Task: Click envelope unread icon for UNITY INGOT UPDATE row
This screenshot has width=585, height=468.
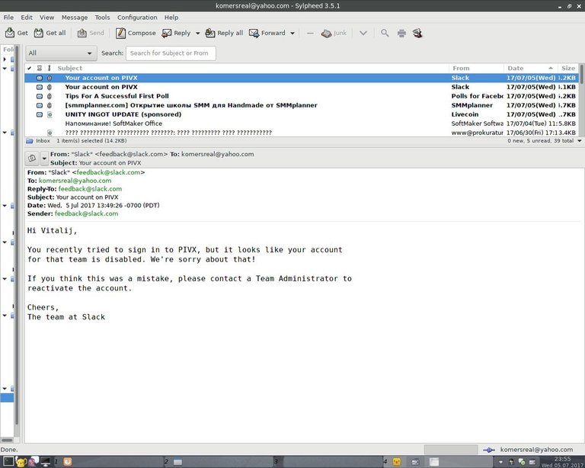Action: coord(39,114)
